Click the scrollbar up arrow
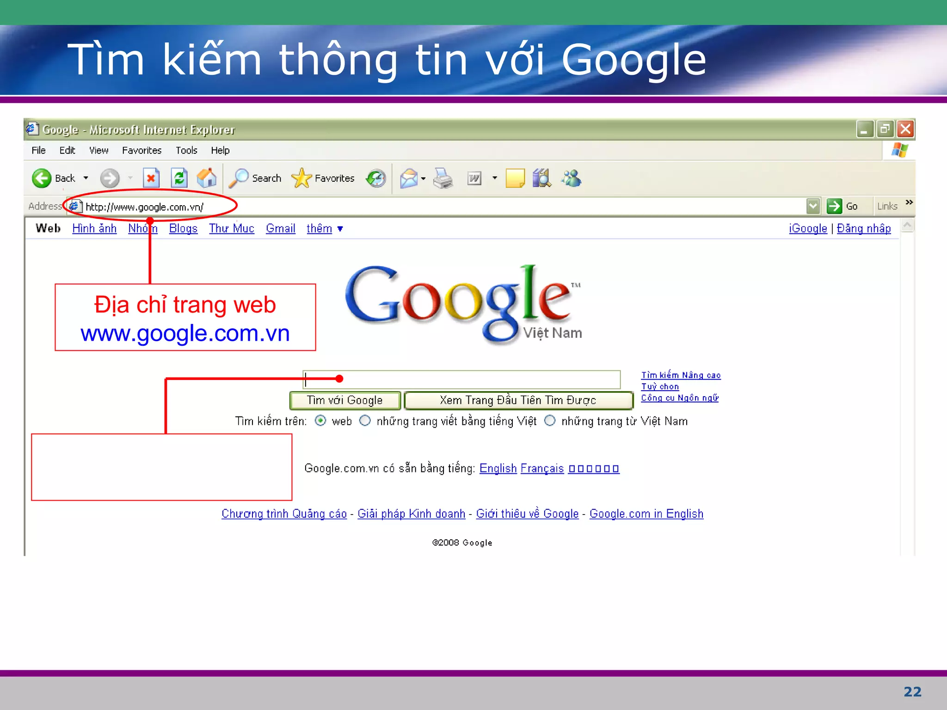 click(907, 226)
